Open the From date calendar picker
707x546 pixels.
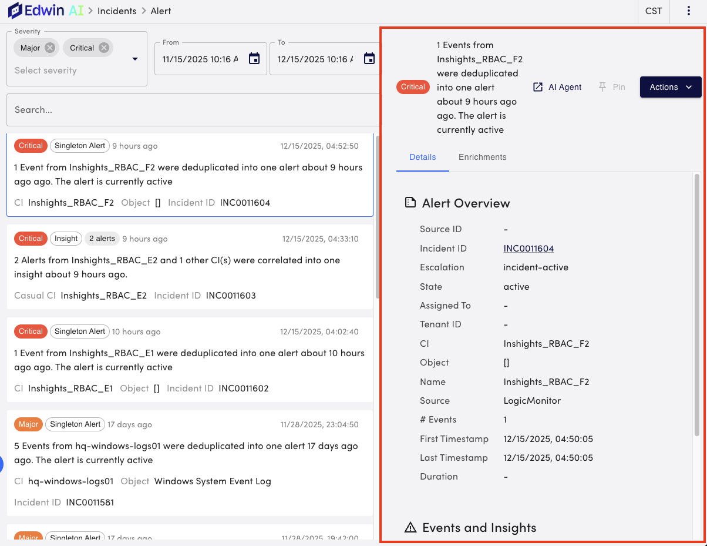coord(254,59)
